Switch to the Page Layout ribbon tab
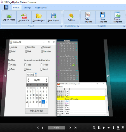Screen dimensions: 126x132 41,8
